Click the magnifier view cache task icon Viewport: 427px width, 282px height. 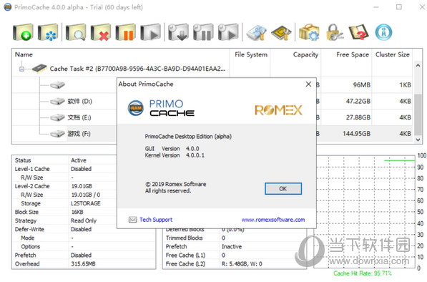click(76, 32)
